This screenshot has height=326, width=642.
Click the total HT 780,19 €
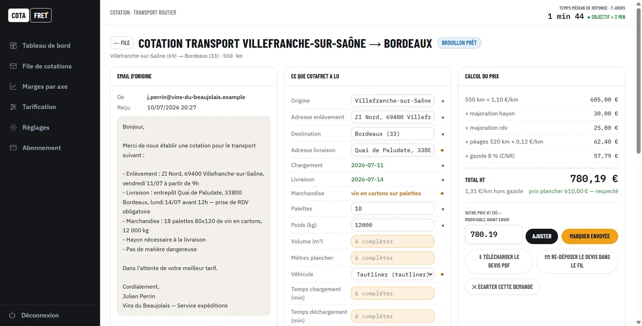pos(594,179)
